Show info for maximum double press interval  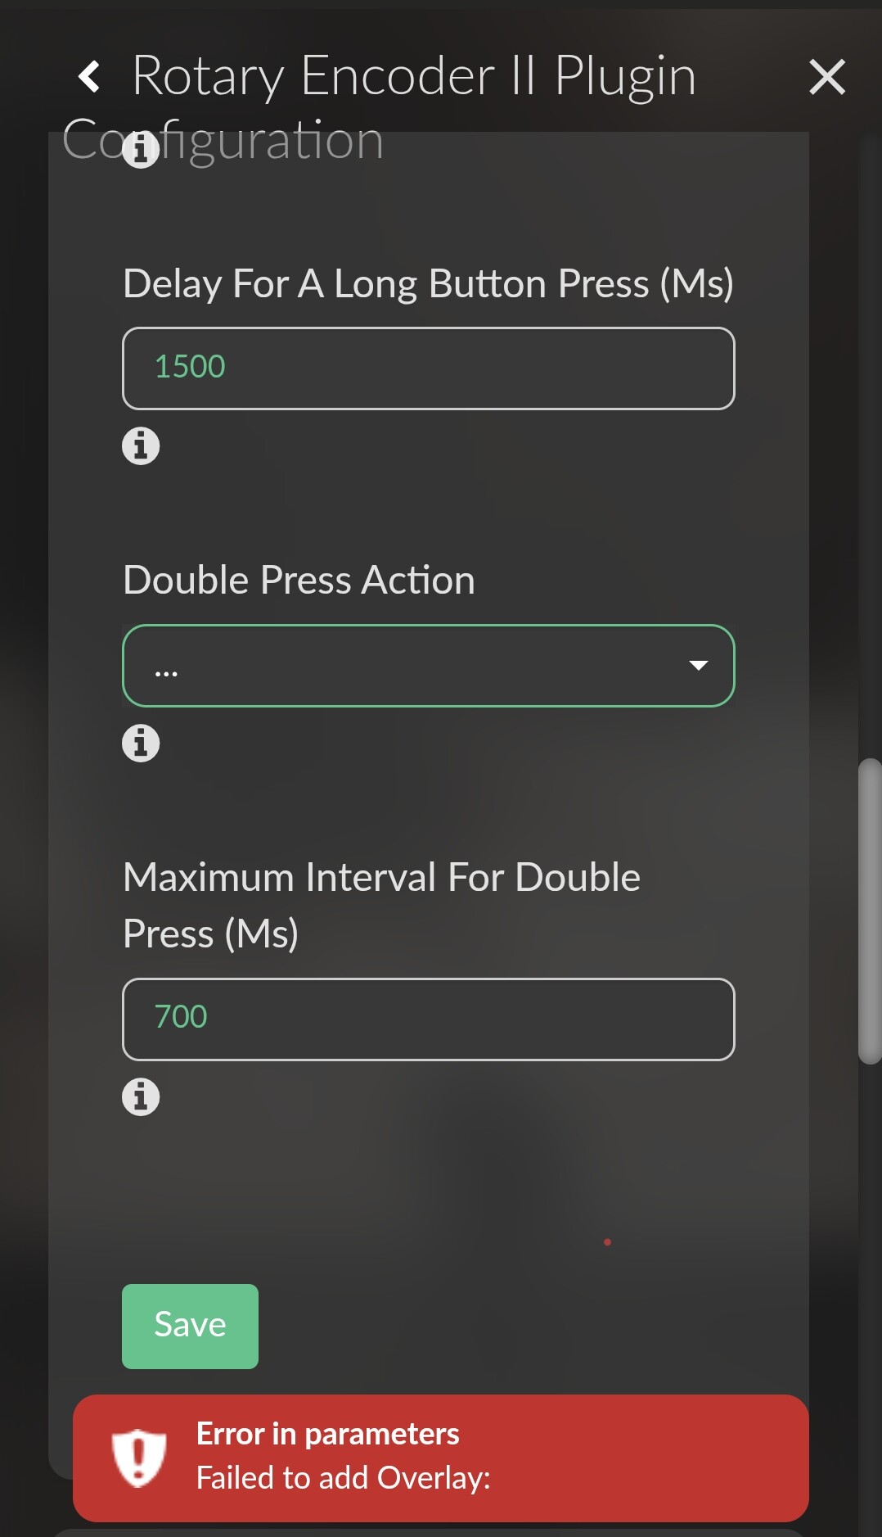click(141, 1096)
